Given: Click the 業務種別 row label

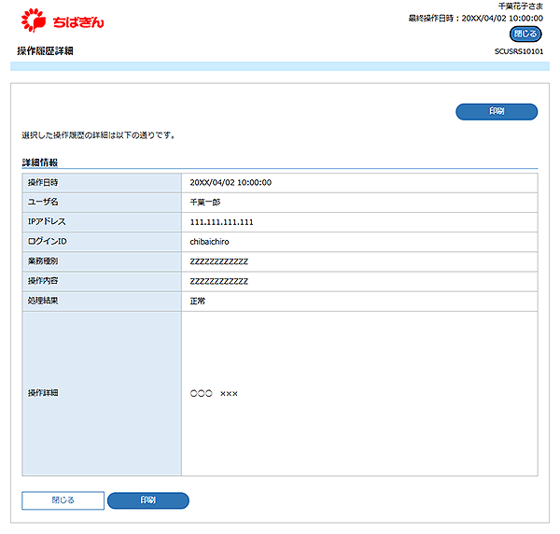Looking at the screenshot, I should [43, 261].
